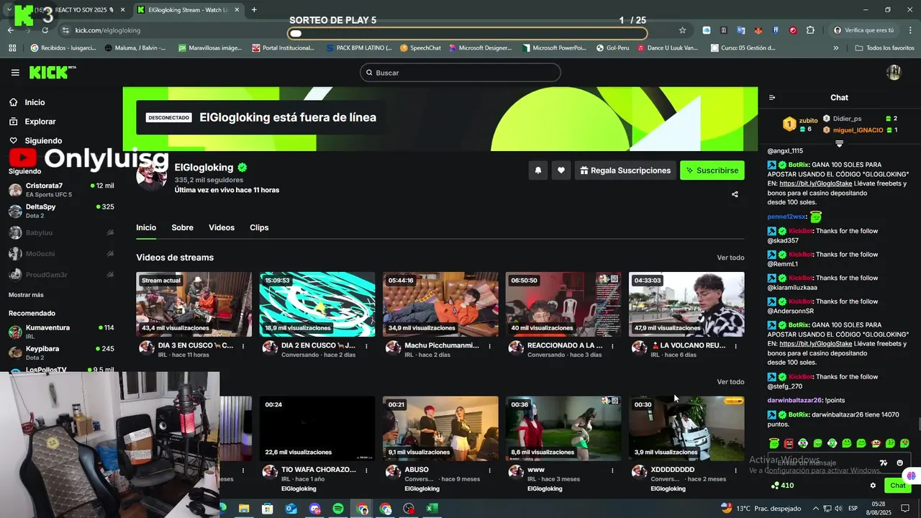Switch to the Clips tab
Viewport: 921px width, 518px height.
[x=259, y=227]
